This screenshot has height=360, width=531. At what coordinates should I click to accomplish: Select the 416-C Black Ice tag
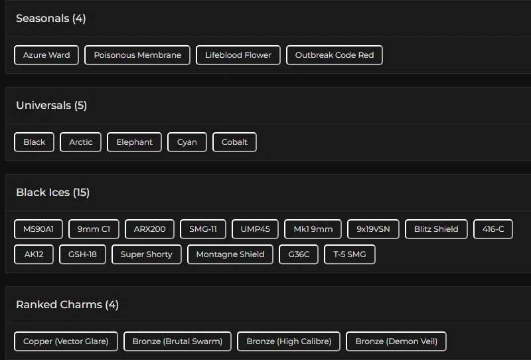tap(493, 229)
